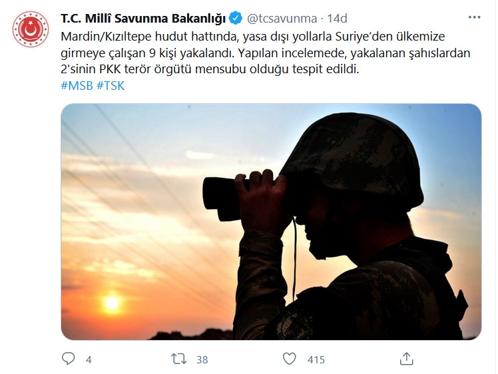Image resolution: width=498 pixels, height=374 pixels.
Task: Open the ministry's round profile avatar
Action: [x=31, y=29]
